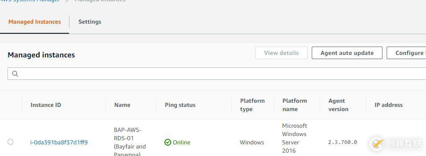Click the Managed instances heading
The image size is (426, 156).
[x=41, y=55]
